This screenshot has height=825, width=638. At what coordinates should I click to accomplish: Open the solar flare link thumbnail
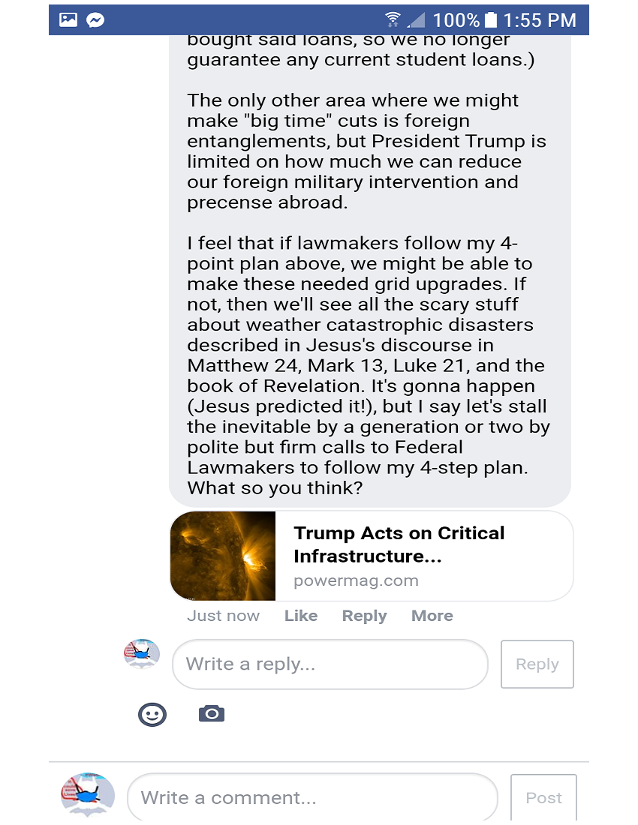pos(223,556)
